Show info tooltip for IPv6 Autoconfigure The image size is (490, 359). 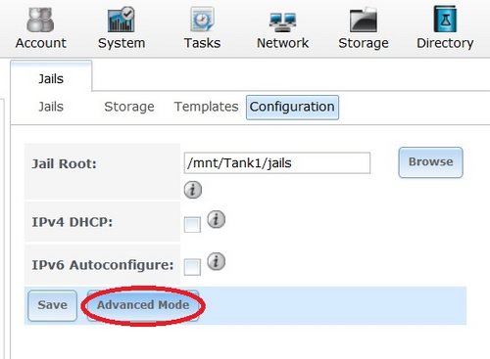[216, 261]
